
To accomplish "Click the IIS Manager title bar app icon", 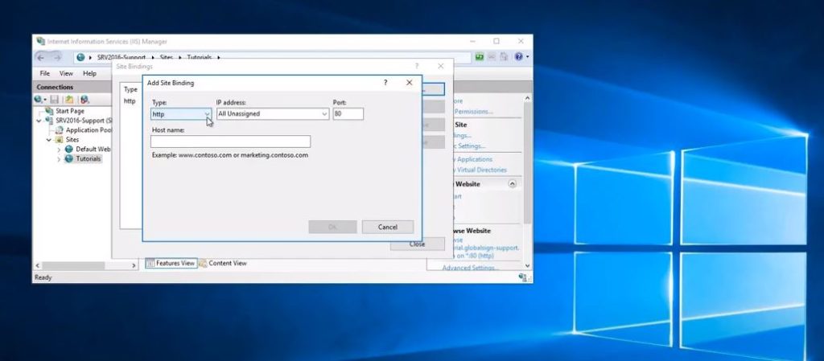I will click(x=40, y=42).
